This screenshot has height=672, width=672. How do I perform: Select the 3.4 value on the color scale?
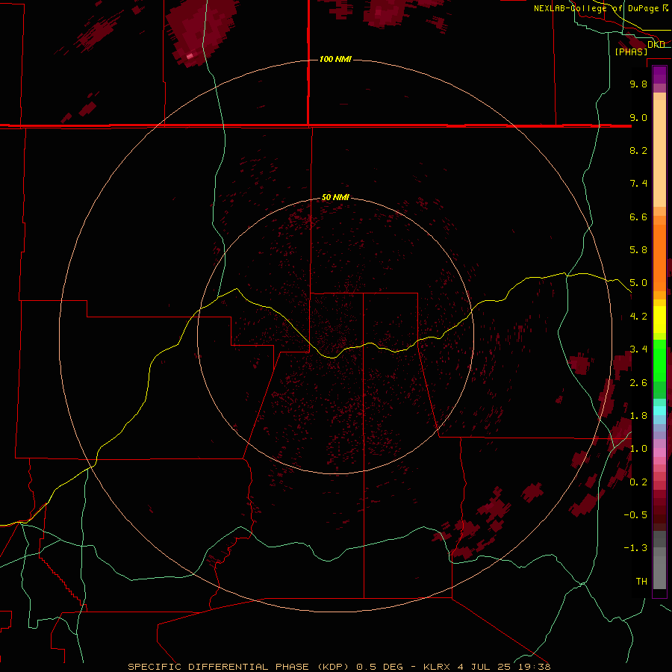pyautogui.click(x=638, y=349)
